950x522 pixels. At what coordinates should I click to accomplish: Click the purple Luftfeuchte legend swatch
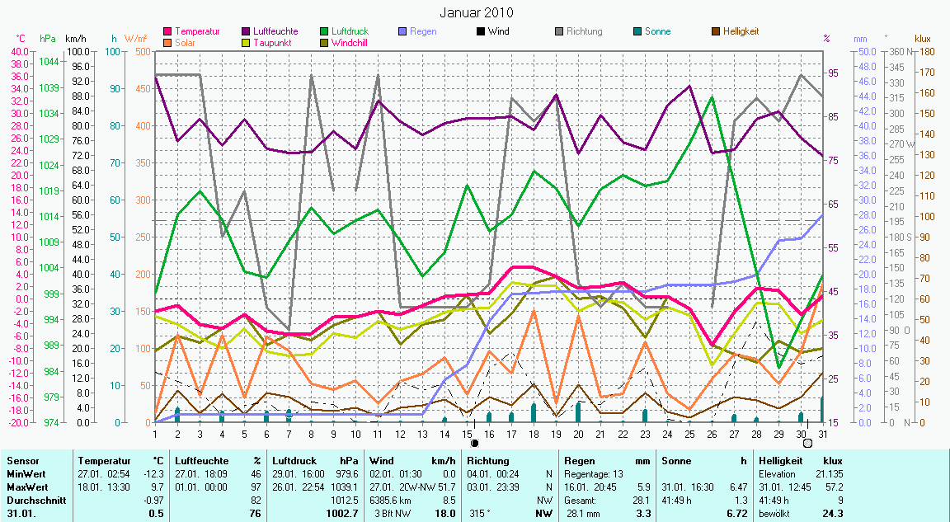tap(246, 32)
